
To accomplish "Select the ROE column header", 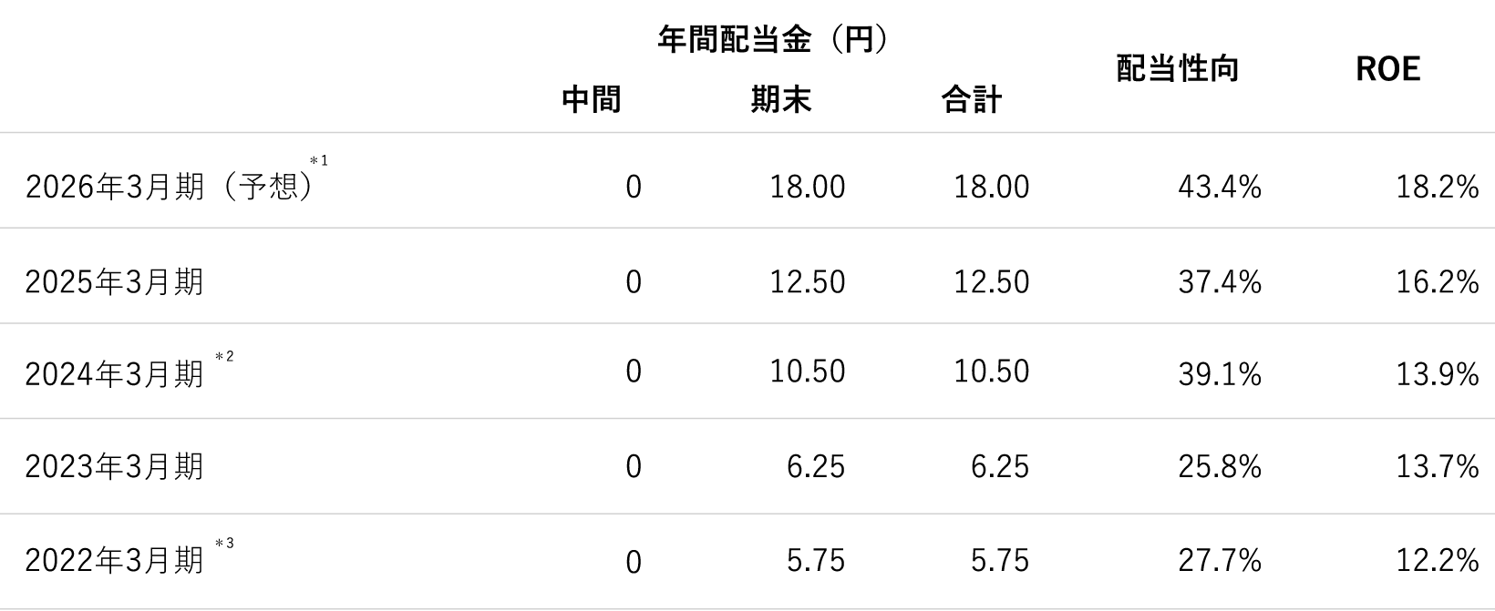I will point(1387,69).
